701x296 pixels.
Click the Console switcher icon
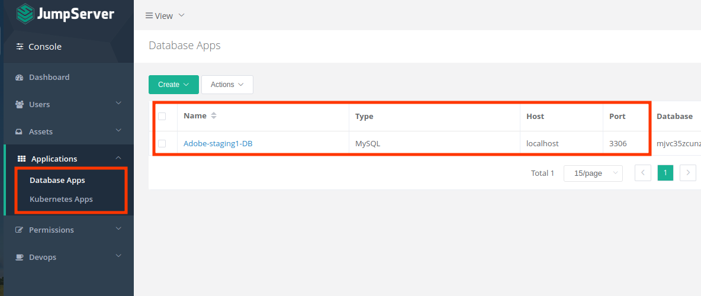[x=20, y=47]
